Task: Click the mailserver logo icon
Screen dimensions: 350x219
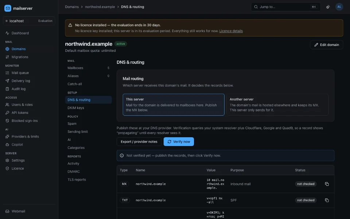Action: click(x=8, y=8)
